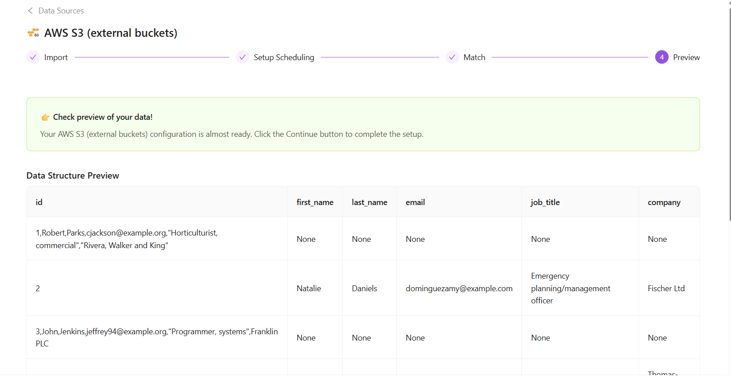Open the Import step
This screenshot has width=731, height=376.
click(x=56, y=57)
